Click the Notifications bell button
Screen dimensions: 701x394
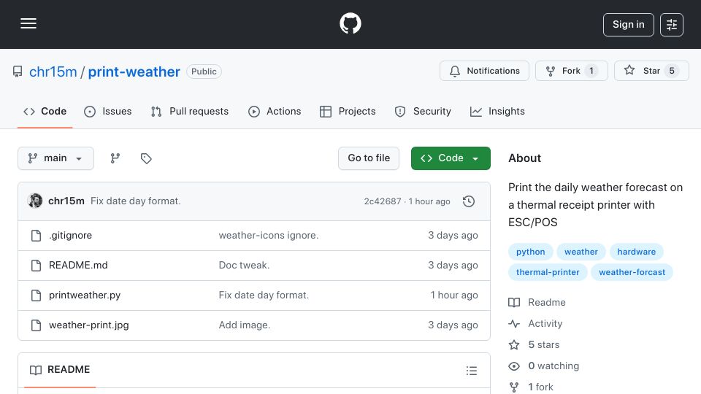(x=484, y=71)
